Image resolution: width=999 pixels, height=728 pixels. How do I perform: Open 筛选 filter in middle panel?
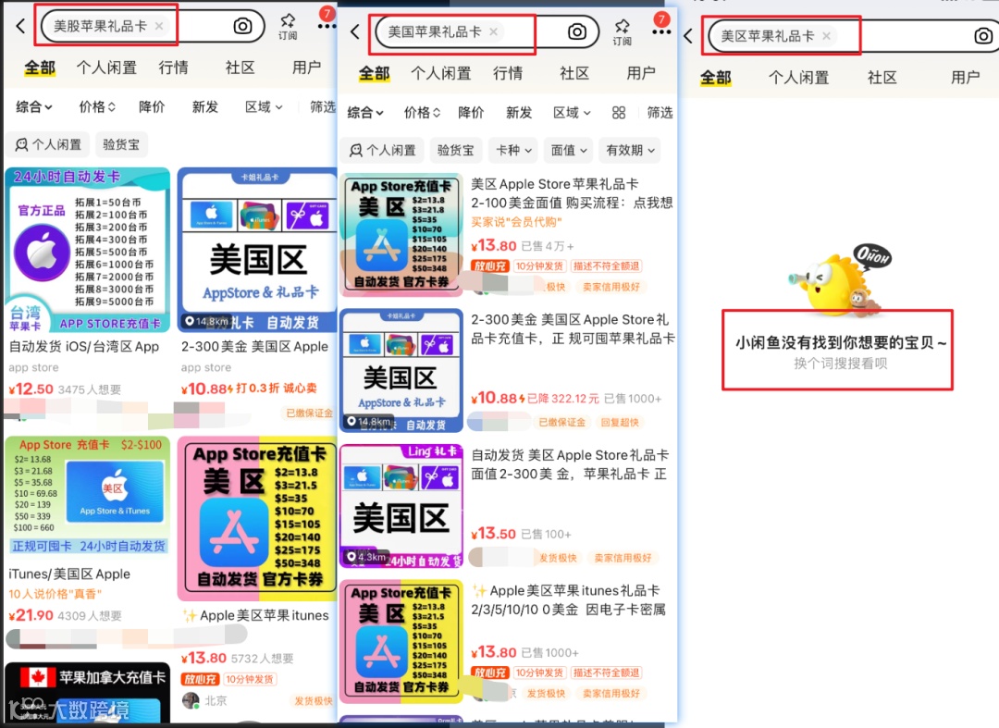click(660, 113)
